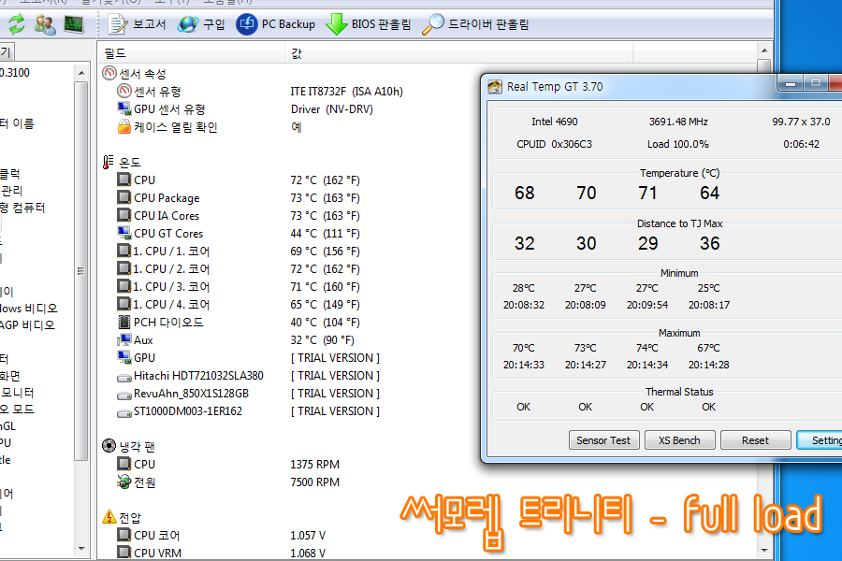This screenshot has width=842, height=561.
Task: Select the 1.057 V CPU core voltage
Action: point(308,535)
